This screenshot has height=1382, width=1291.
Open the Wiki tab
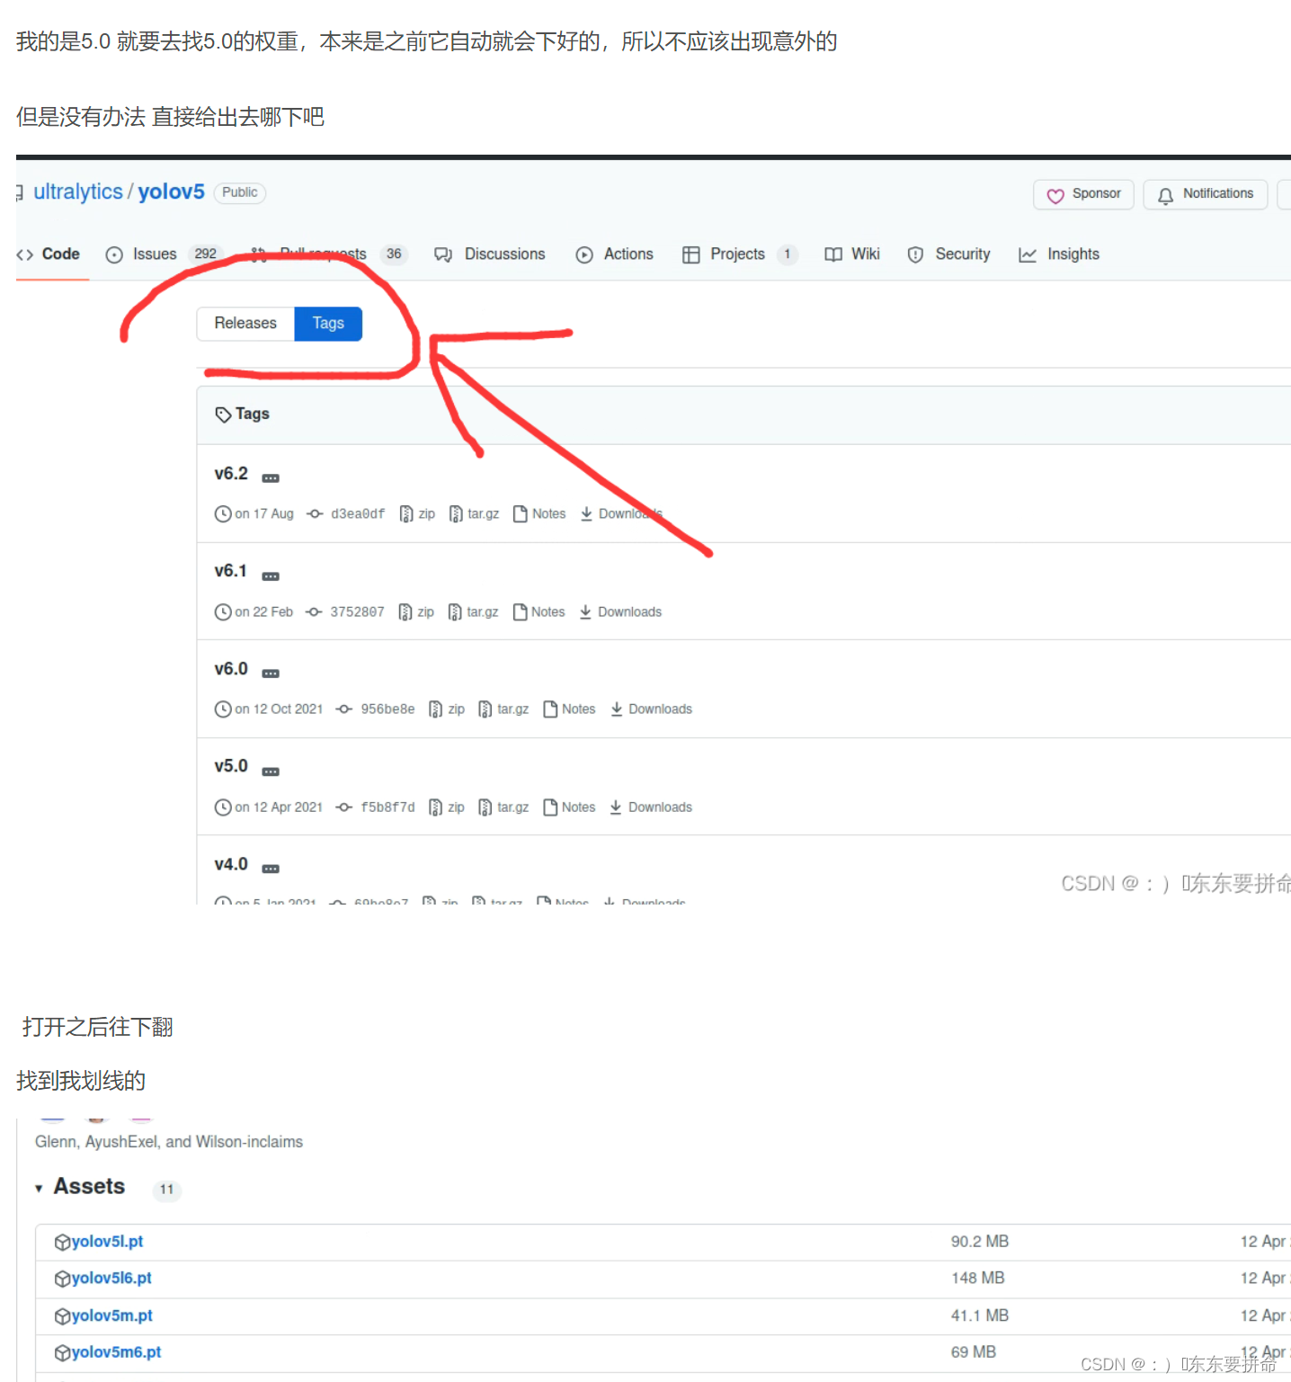[852, 254]
